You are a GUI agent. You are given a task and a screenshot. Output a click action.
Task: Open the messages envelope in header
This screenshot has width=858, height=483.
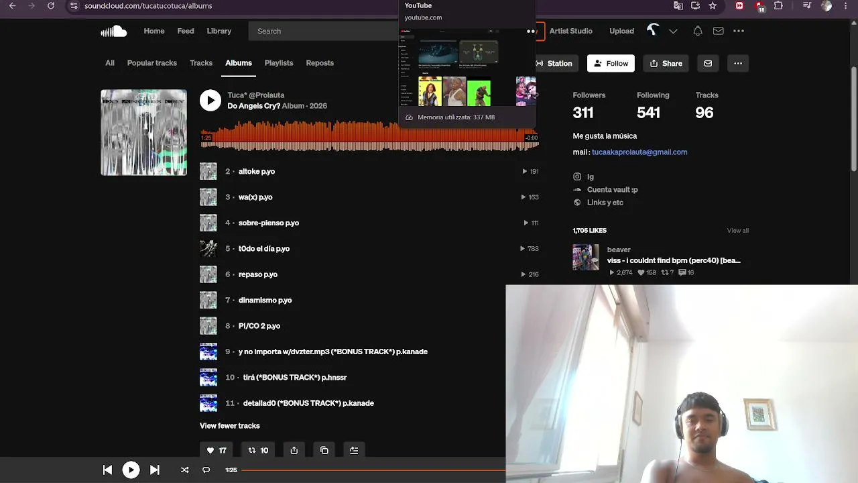(x=718, y=31)
